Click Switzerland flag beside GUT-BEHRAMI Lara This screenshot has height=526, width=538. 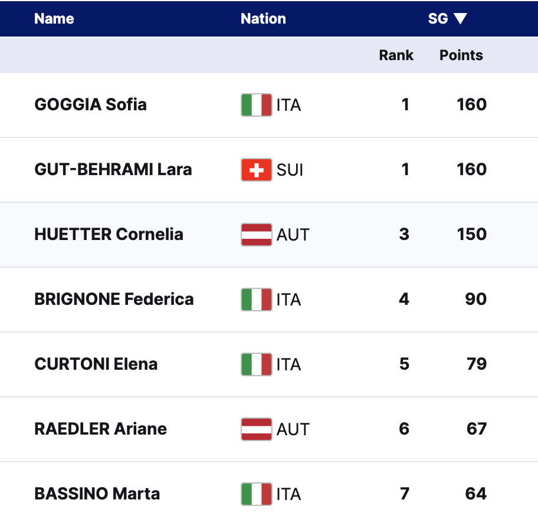(257, 170)
